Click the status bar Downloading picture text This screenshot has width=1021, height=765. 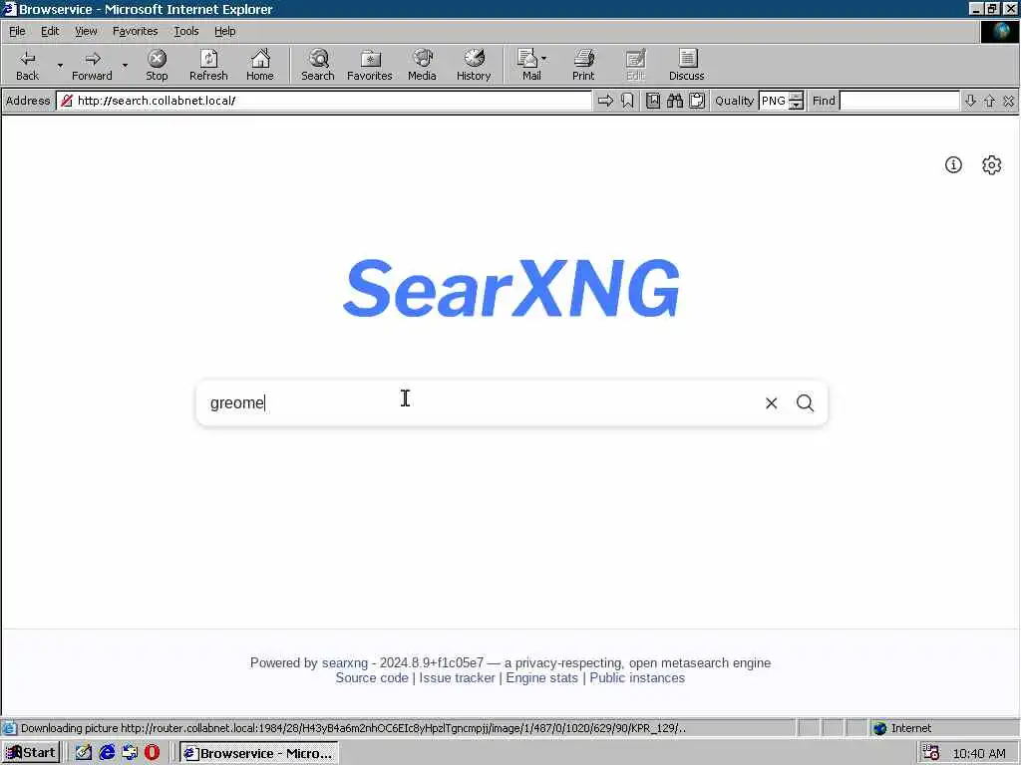coord(353,728)
